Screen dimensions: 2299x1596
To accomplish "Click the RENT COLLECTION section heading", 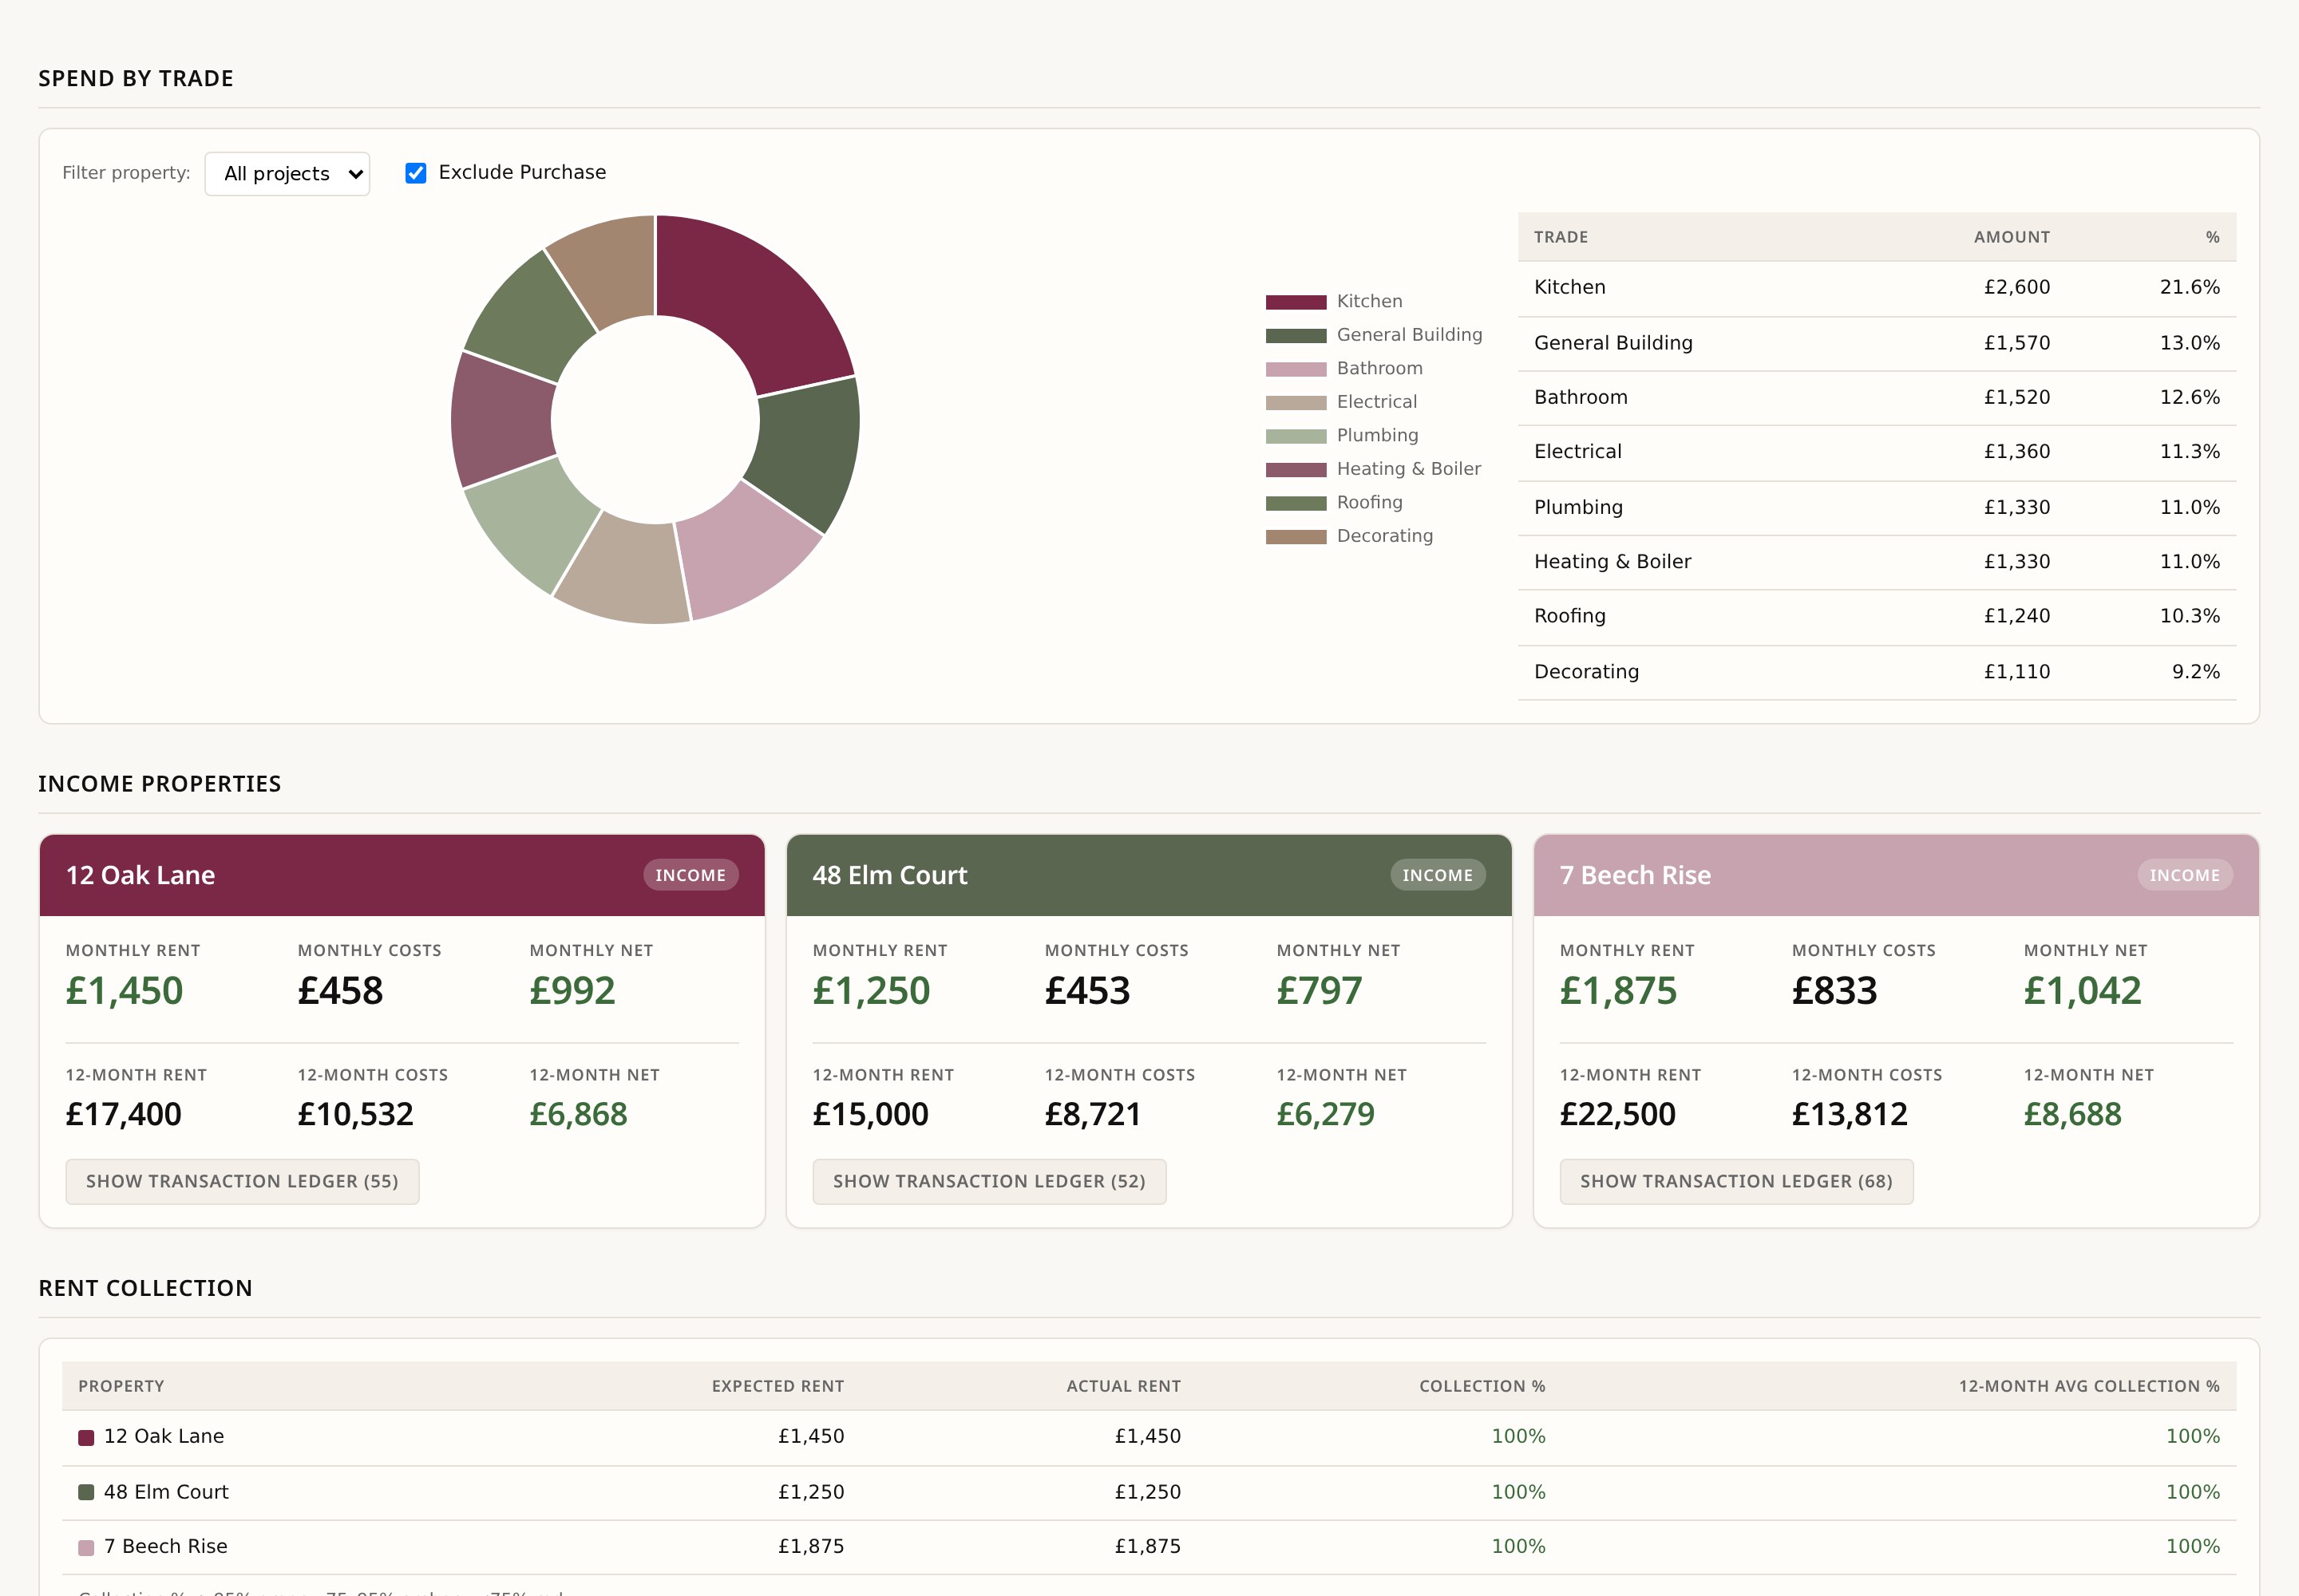I will pos(145,1288).
